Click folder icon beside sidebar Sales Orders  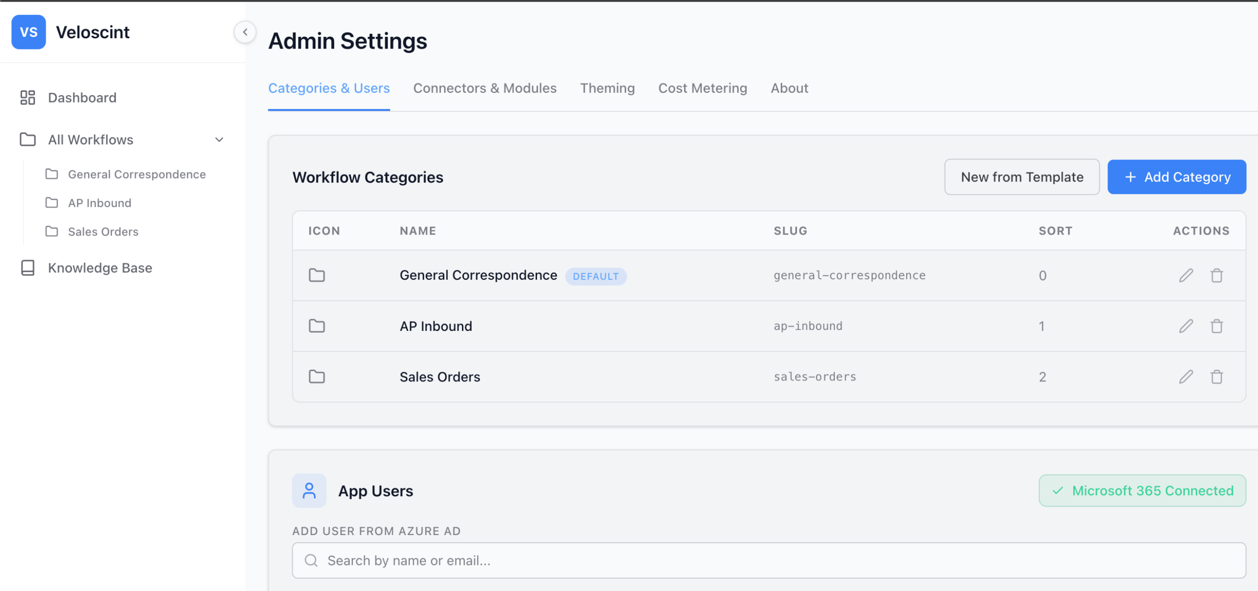pos(52,231)
